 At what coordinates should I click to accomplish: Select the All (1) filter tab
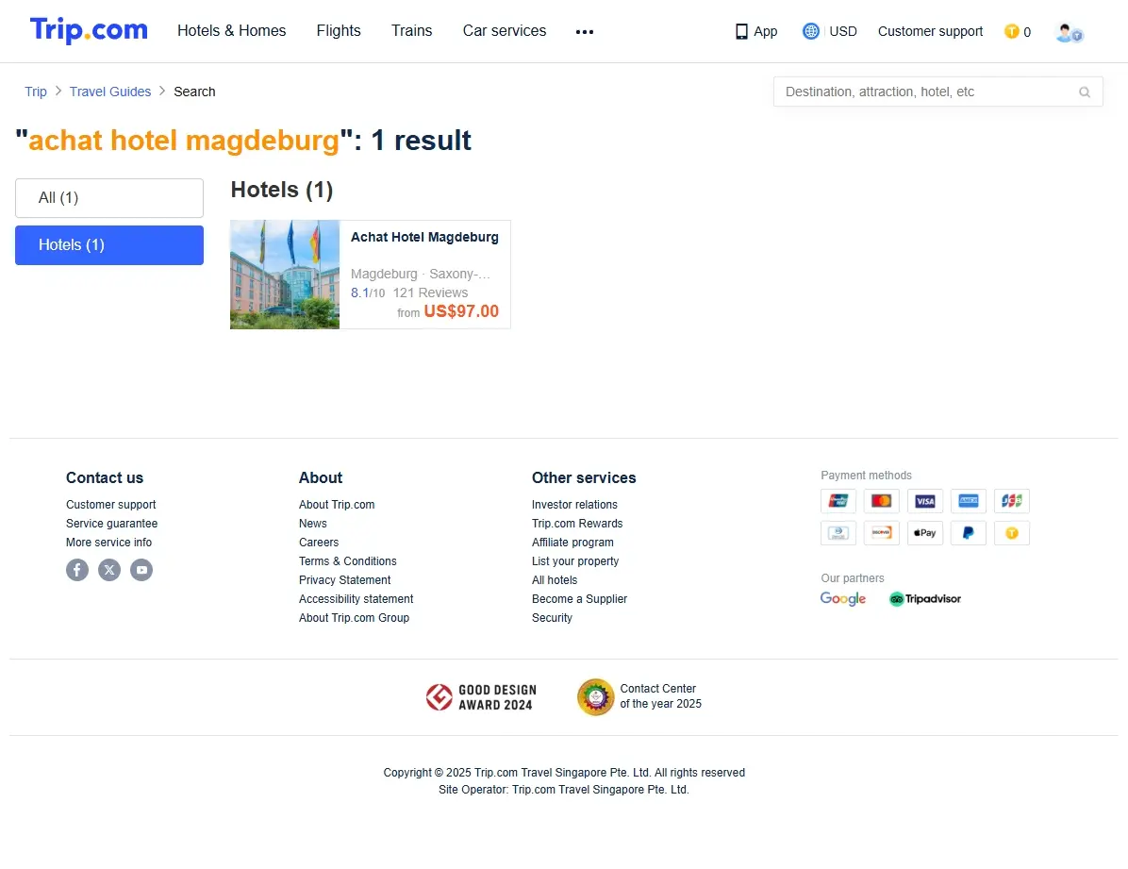[x=109, y=198]
